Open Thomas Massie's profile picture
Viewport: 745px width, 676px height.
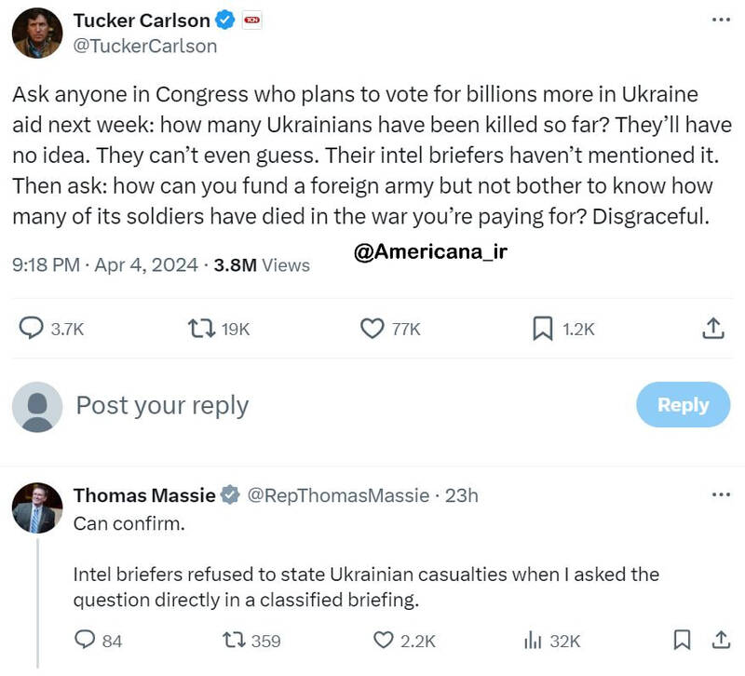pyautogui.click(x=37, y=508)
